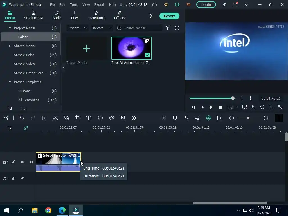
Task: Zoom in timeline with plus
Action: point(266,118)
